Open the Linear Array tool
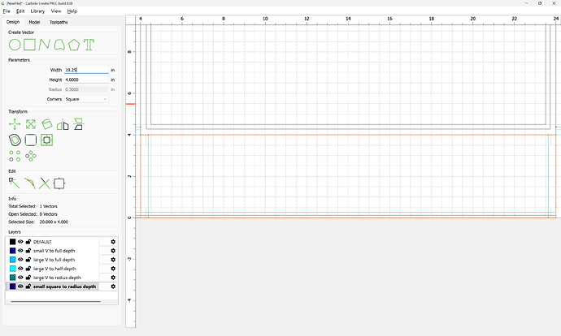 (15, 155)
